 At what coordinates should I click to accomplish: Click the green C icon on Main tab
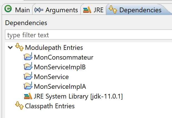8,9
